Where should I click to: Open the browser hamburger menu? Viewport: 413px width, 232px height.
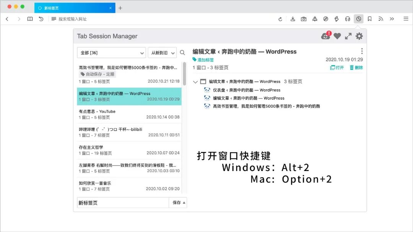tap(406, 19)
